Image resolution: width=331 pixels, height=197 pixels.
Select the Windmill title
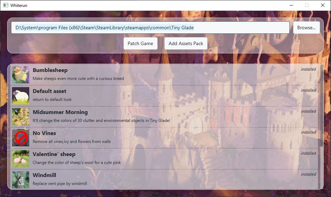point(44,175)
